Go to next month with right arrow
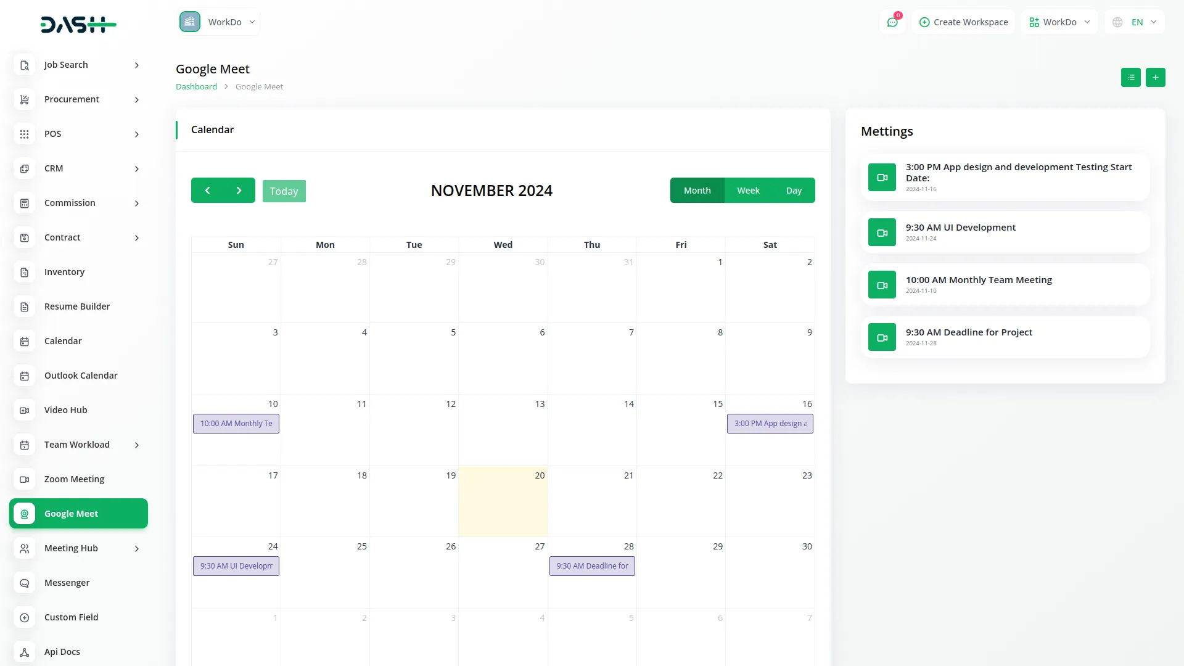1184x666 pixels. pyautogui.click(x=239, y=191)
